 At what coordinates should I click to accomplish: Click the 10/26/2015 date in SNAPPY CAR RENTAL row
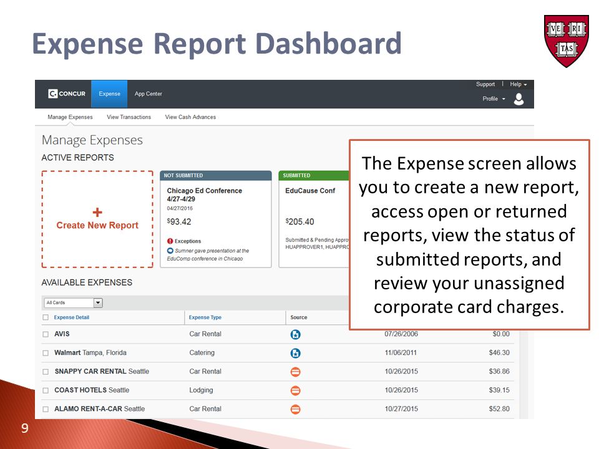401,371
